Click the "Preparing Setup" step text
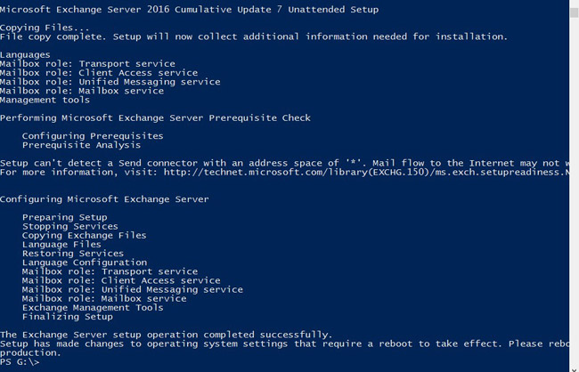This screenshot has width=579, height=372. (64, 217)
